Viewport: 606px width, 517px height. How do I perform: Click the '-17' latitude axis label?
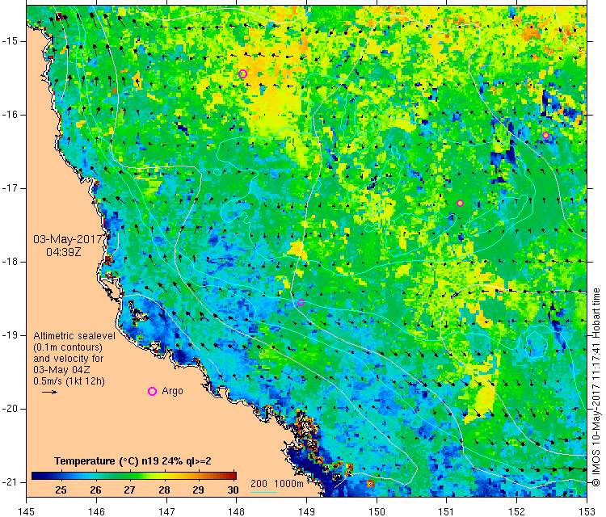pos(9,188)
